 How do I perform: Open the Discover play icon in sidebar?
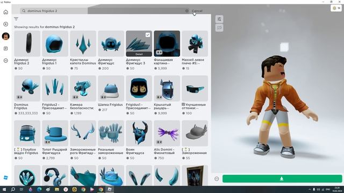[6, 24]
